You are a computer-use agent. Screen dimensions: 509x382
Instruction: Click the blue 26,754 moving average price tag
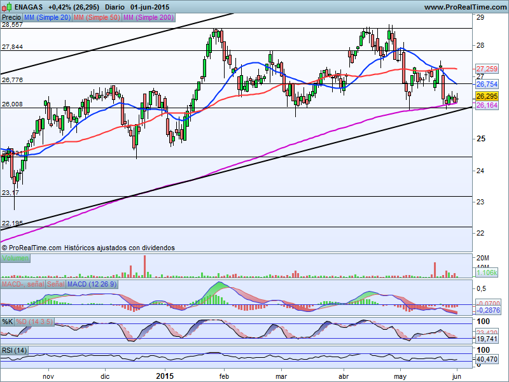[487, 84]
